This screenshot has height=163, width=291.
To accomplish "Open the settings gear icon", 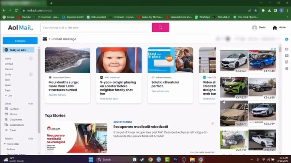I will 287,39.
